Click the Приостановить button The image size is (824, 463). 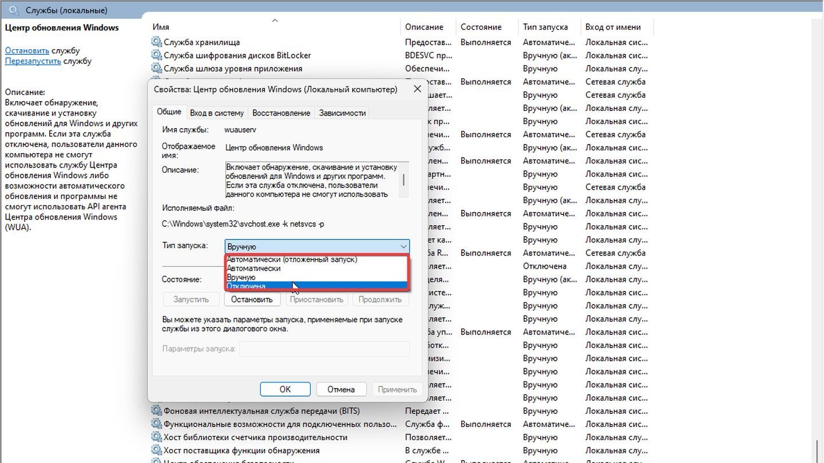[316, 299]
